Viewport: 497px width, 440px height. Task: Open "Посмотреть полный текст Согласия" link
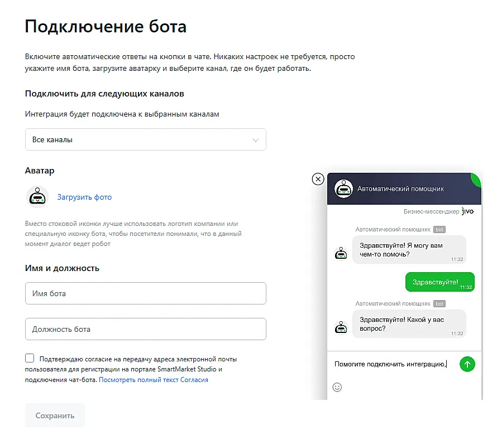(154, 380)
